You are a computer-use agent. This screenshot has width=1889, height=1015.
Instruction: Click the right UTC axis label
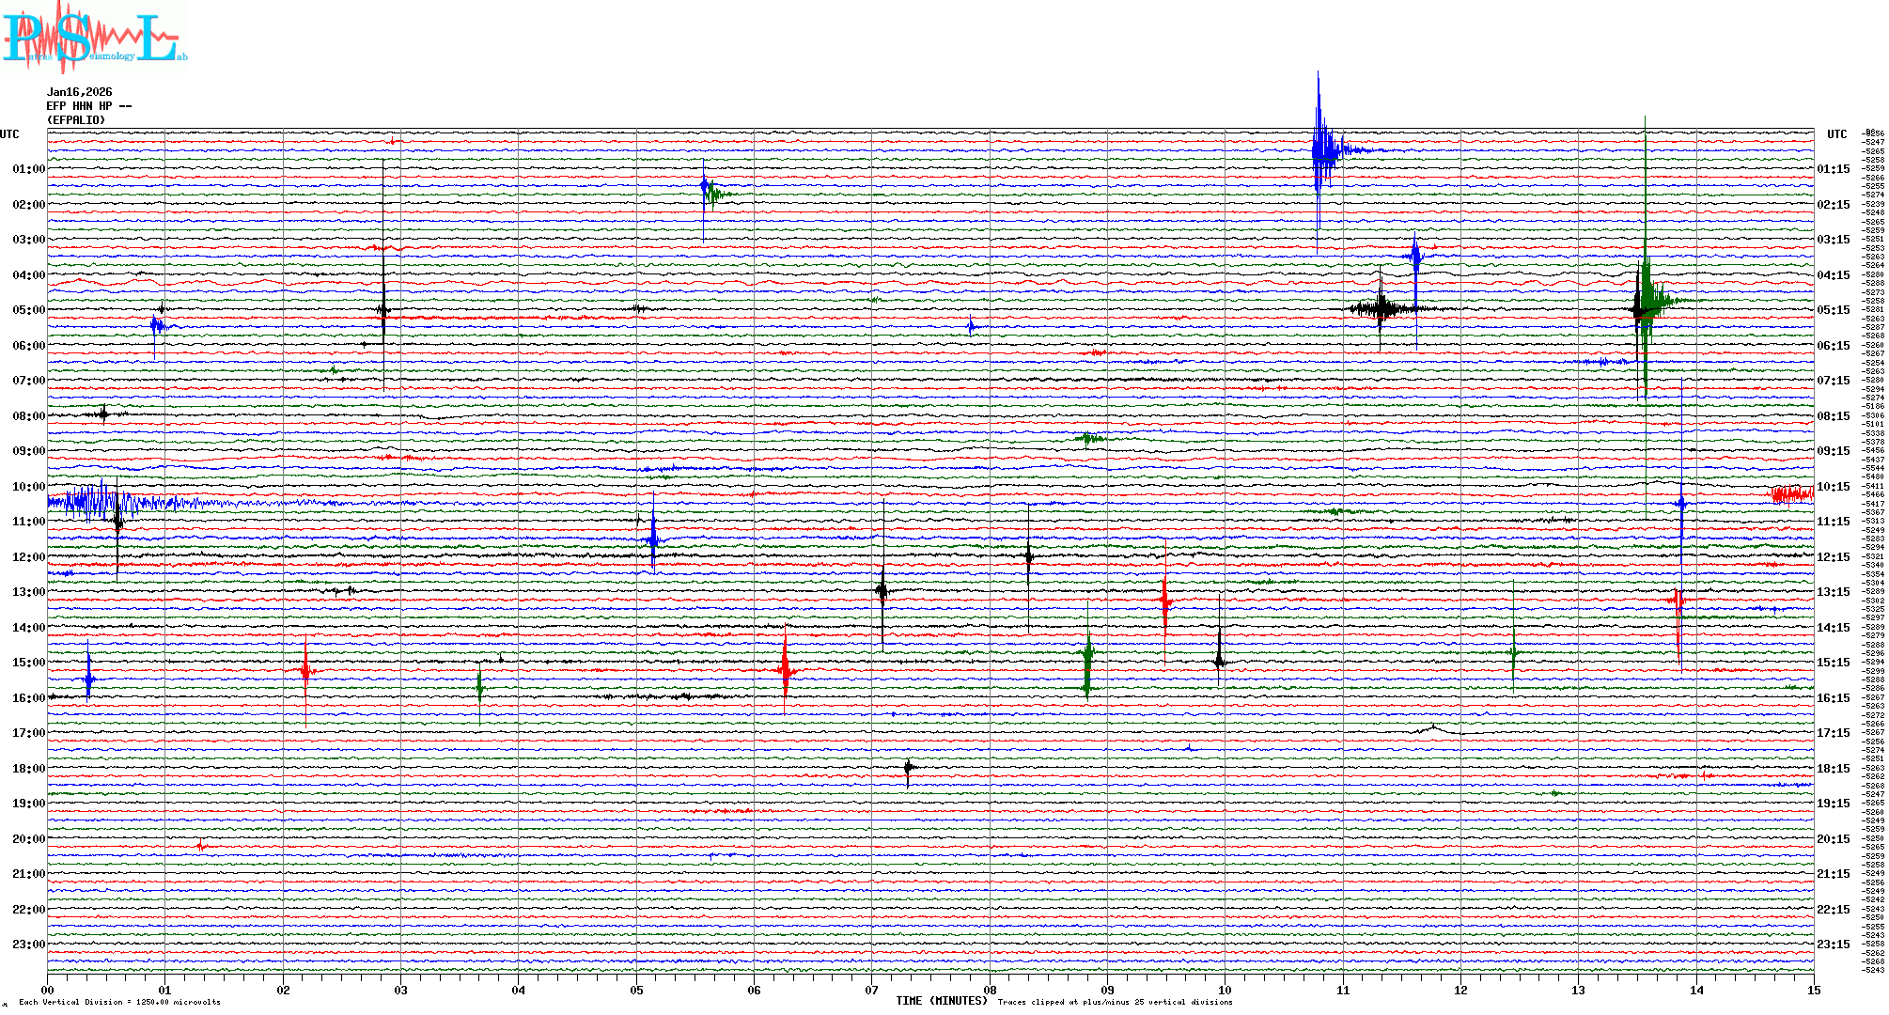1836,134
